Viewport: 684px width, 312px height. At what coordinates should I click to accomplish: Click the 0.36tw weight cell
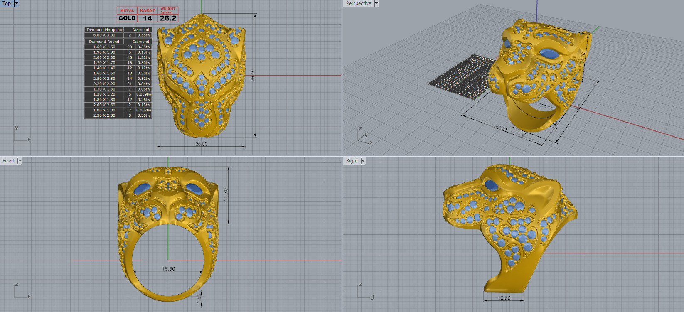click(144, 115)
